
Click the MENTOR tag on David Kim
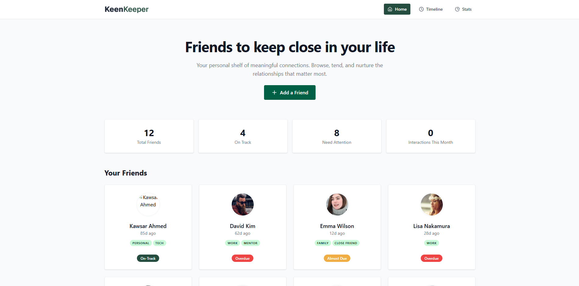point(251,243)
